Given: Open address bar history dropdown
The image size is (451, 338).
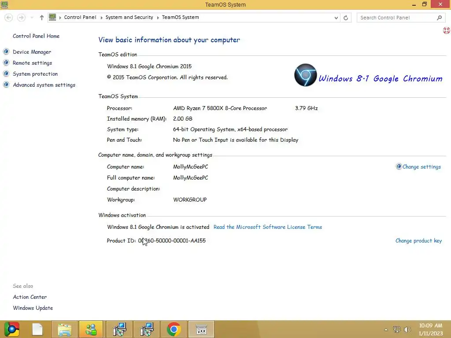Looking at the screenshot, I should 336,18.
